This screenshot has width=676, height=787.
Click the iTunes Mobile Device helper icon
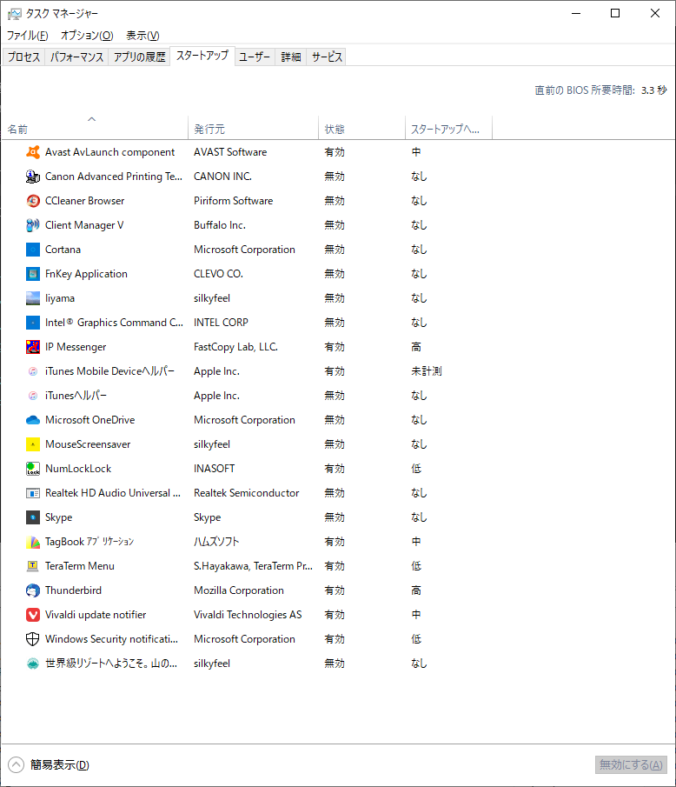pos(33,371)
